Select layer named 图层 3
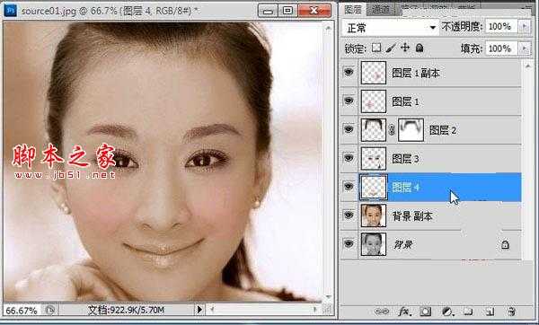539x325 pixels. pos(406,159)
